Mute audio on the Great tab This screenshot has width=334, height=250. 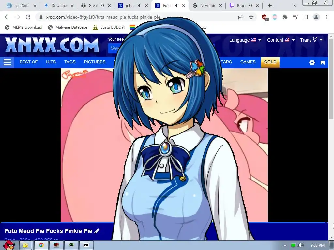click(102, 6)
